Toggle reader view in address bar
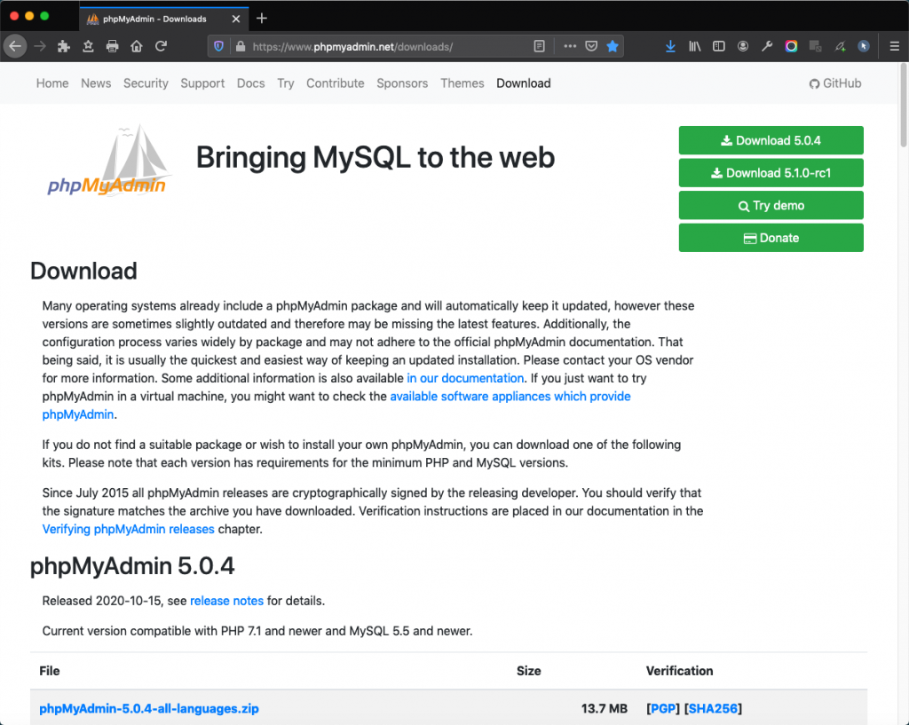This screenshot has width=909, height=725. [x=539, y=46]
